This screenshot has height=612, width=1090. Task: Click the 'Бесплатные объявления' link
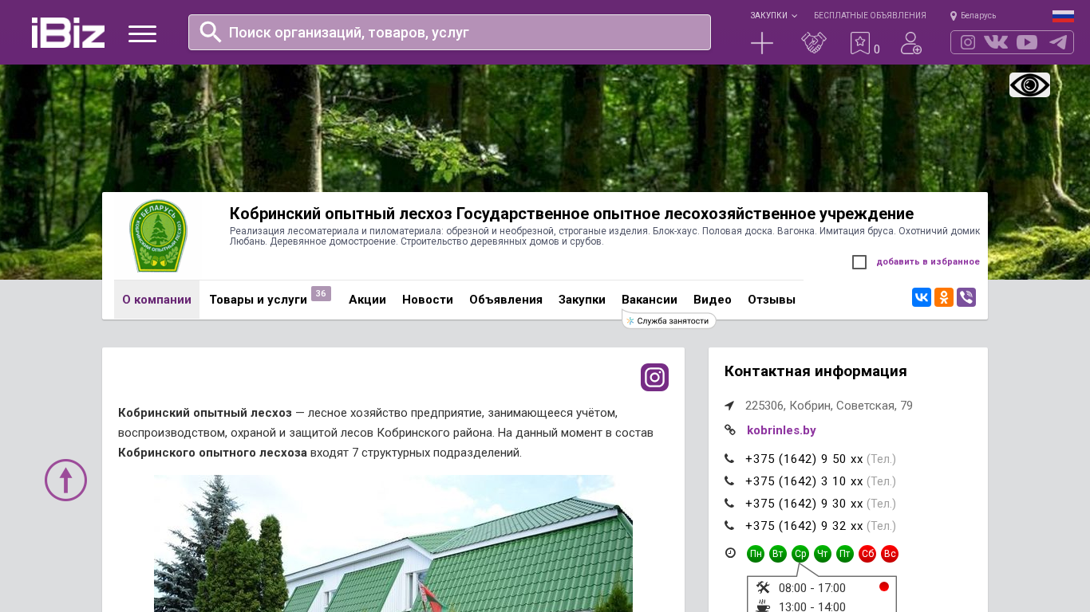[870, 16]
